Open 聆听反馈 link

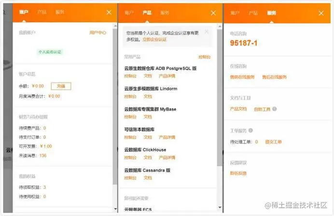click(x=238, y=173)
